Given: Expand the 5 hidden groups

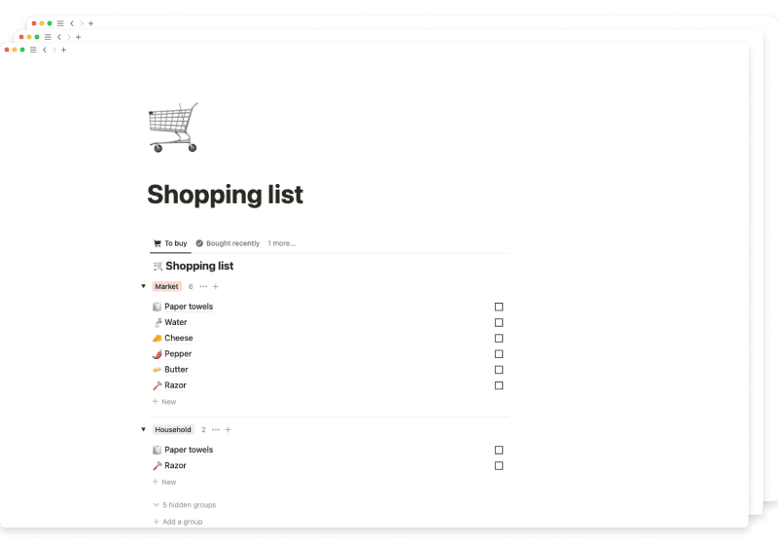Looking at the screenshot, I should pyautogui.click(x=185, y=505).
